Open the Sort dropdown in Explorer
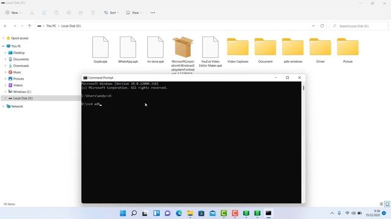 coord(111,13)
